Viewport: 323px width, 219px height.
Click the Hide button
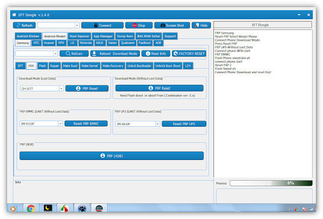(201, 25)
